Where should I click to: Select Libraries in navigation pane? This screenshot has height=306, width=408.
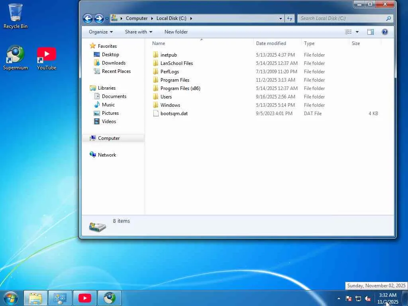pos(107,88)
